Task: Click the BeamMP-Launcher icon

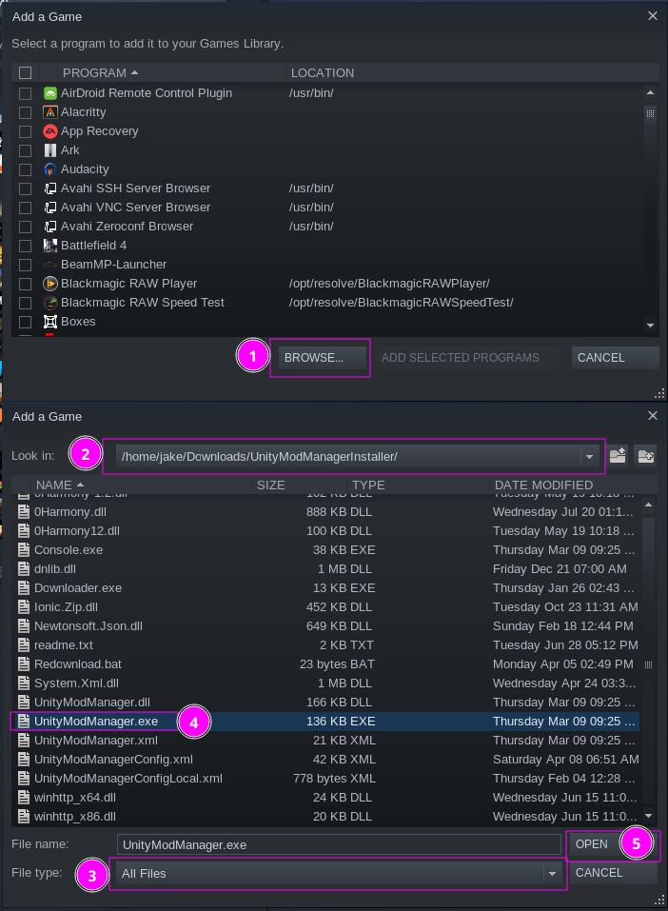Action: click(x=50, y=265)
